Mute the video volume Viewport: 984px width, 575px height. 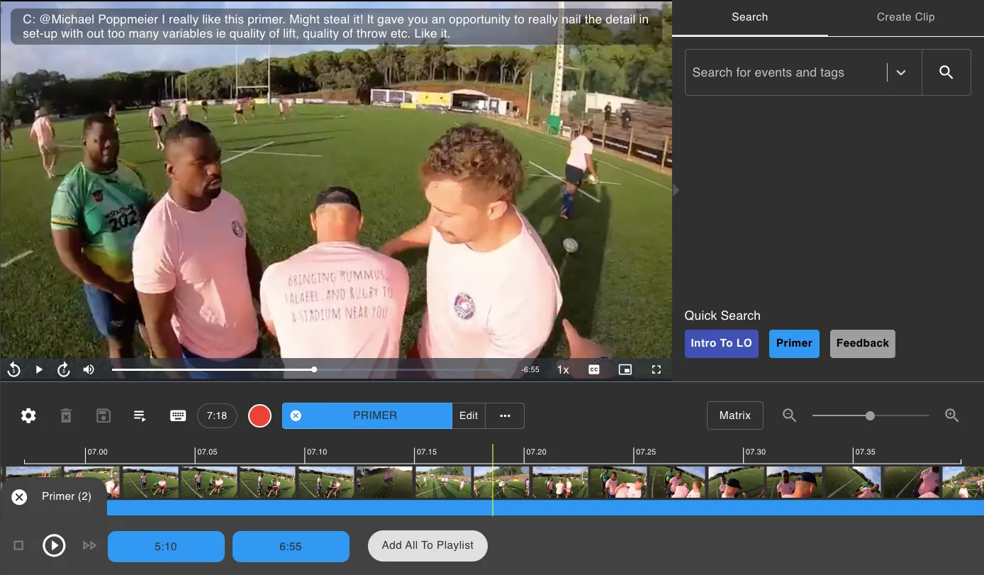(89, 369)
